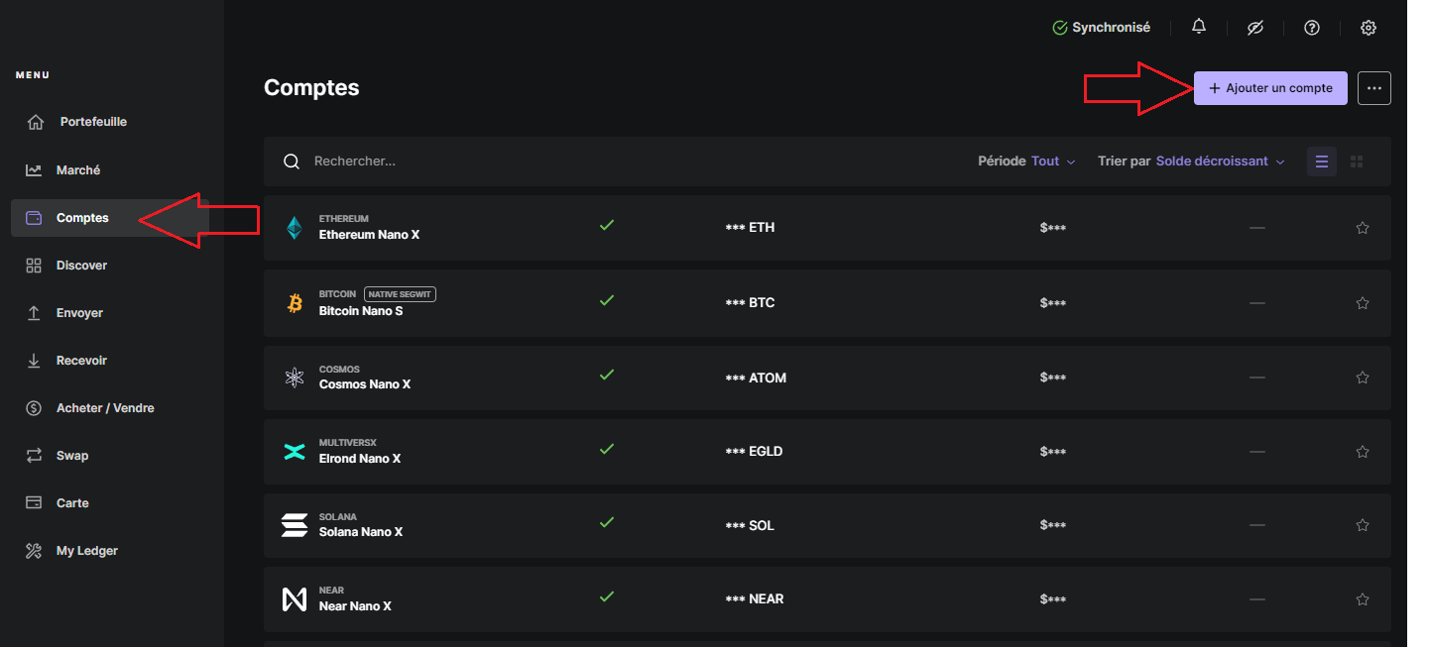Open the Solana Nano X account

tap(360, 532)
